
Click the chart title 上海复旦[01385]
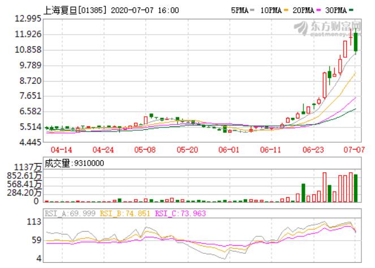(x=75, y=10)
